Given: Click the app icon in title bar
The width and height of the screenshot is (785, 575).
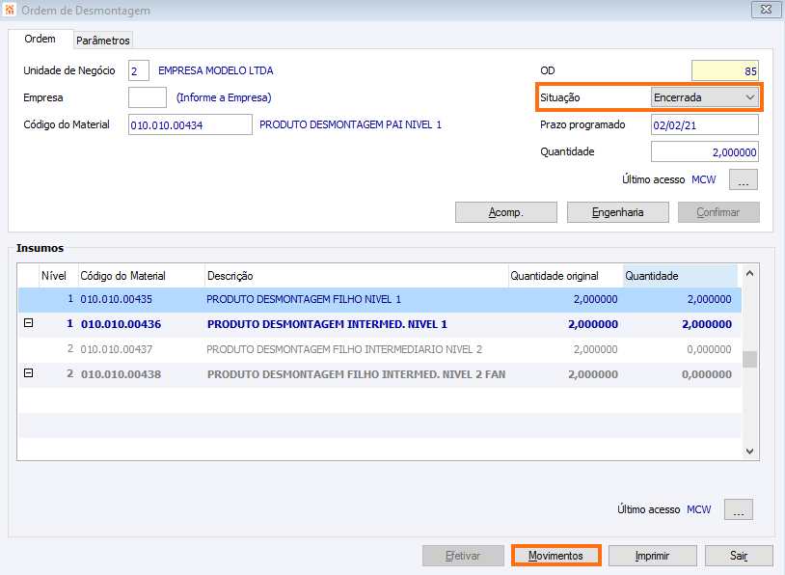Looking at the screenshot, I should point(10,10).
